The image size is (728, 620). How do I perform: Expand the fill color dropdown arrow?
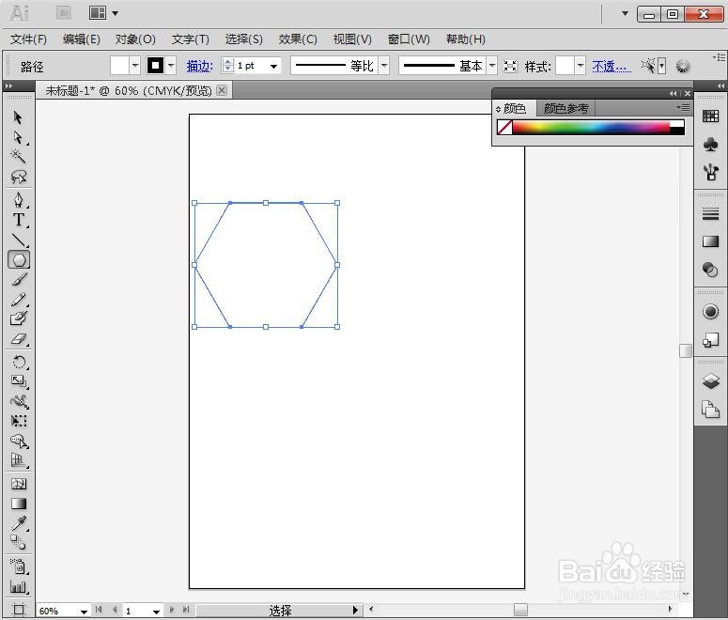(x=135, y=66)
